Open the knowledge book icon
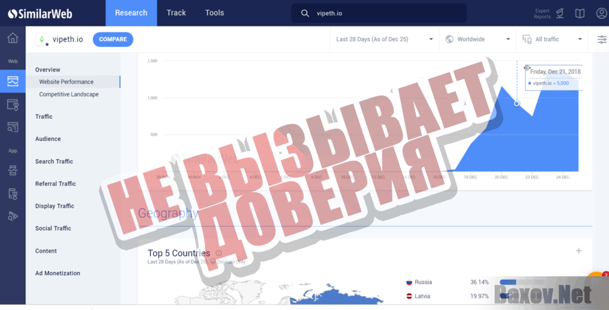The width and height of the screenshot is (609, 310). pos(580,14)
